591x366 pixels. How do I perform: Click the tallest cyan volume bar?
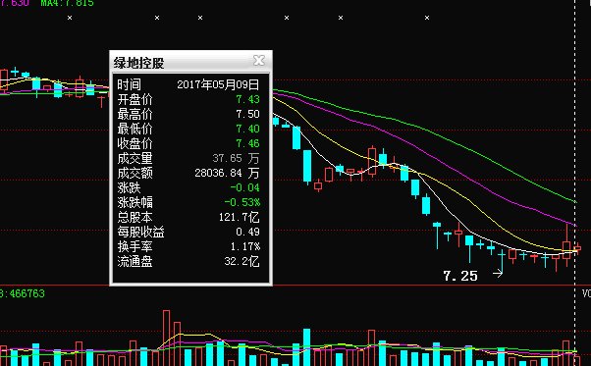pos(307,347)
